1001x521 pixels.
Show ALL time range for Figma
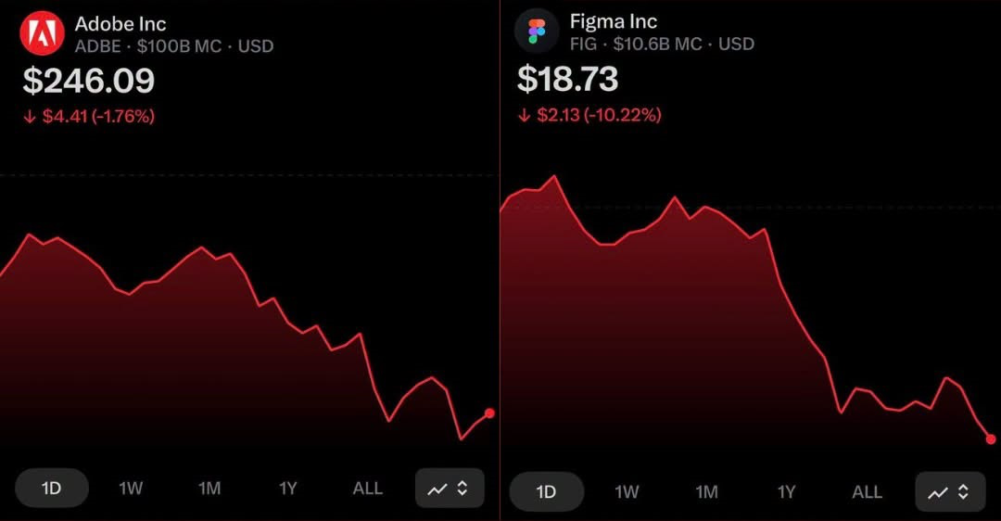pyautogui.click(x=868, y=491)
